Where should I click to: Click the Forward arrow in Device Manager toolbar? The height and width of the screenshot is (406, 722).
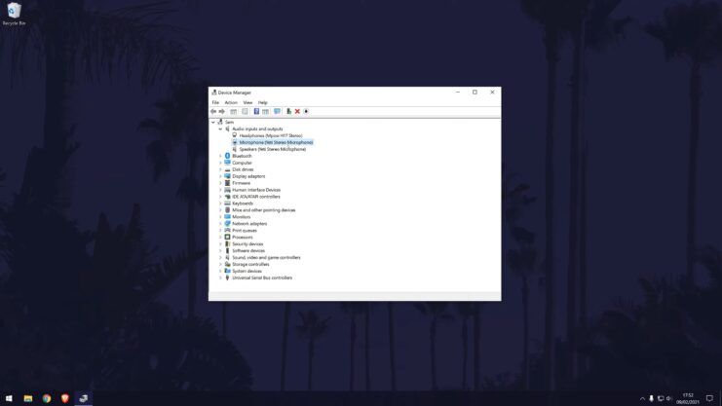[x=222, y=111]
